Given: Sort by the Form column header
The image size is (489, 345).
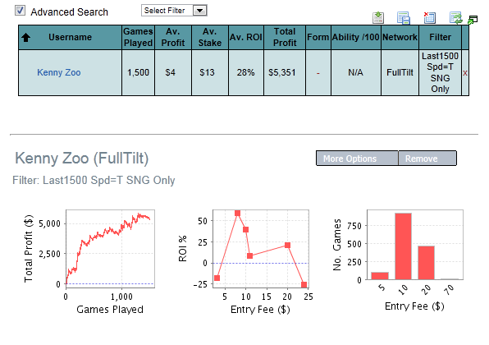Looking at the screenshot, I should [x=318, y=38].
